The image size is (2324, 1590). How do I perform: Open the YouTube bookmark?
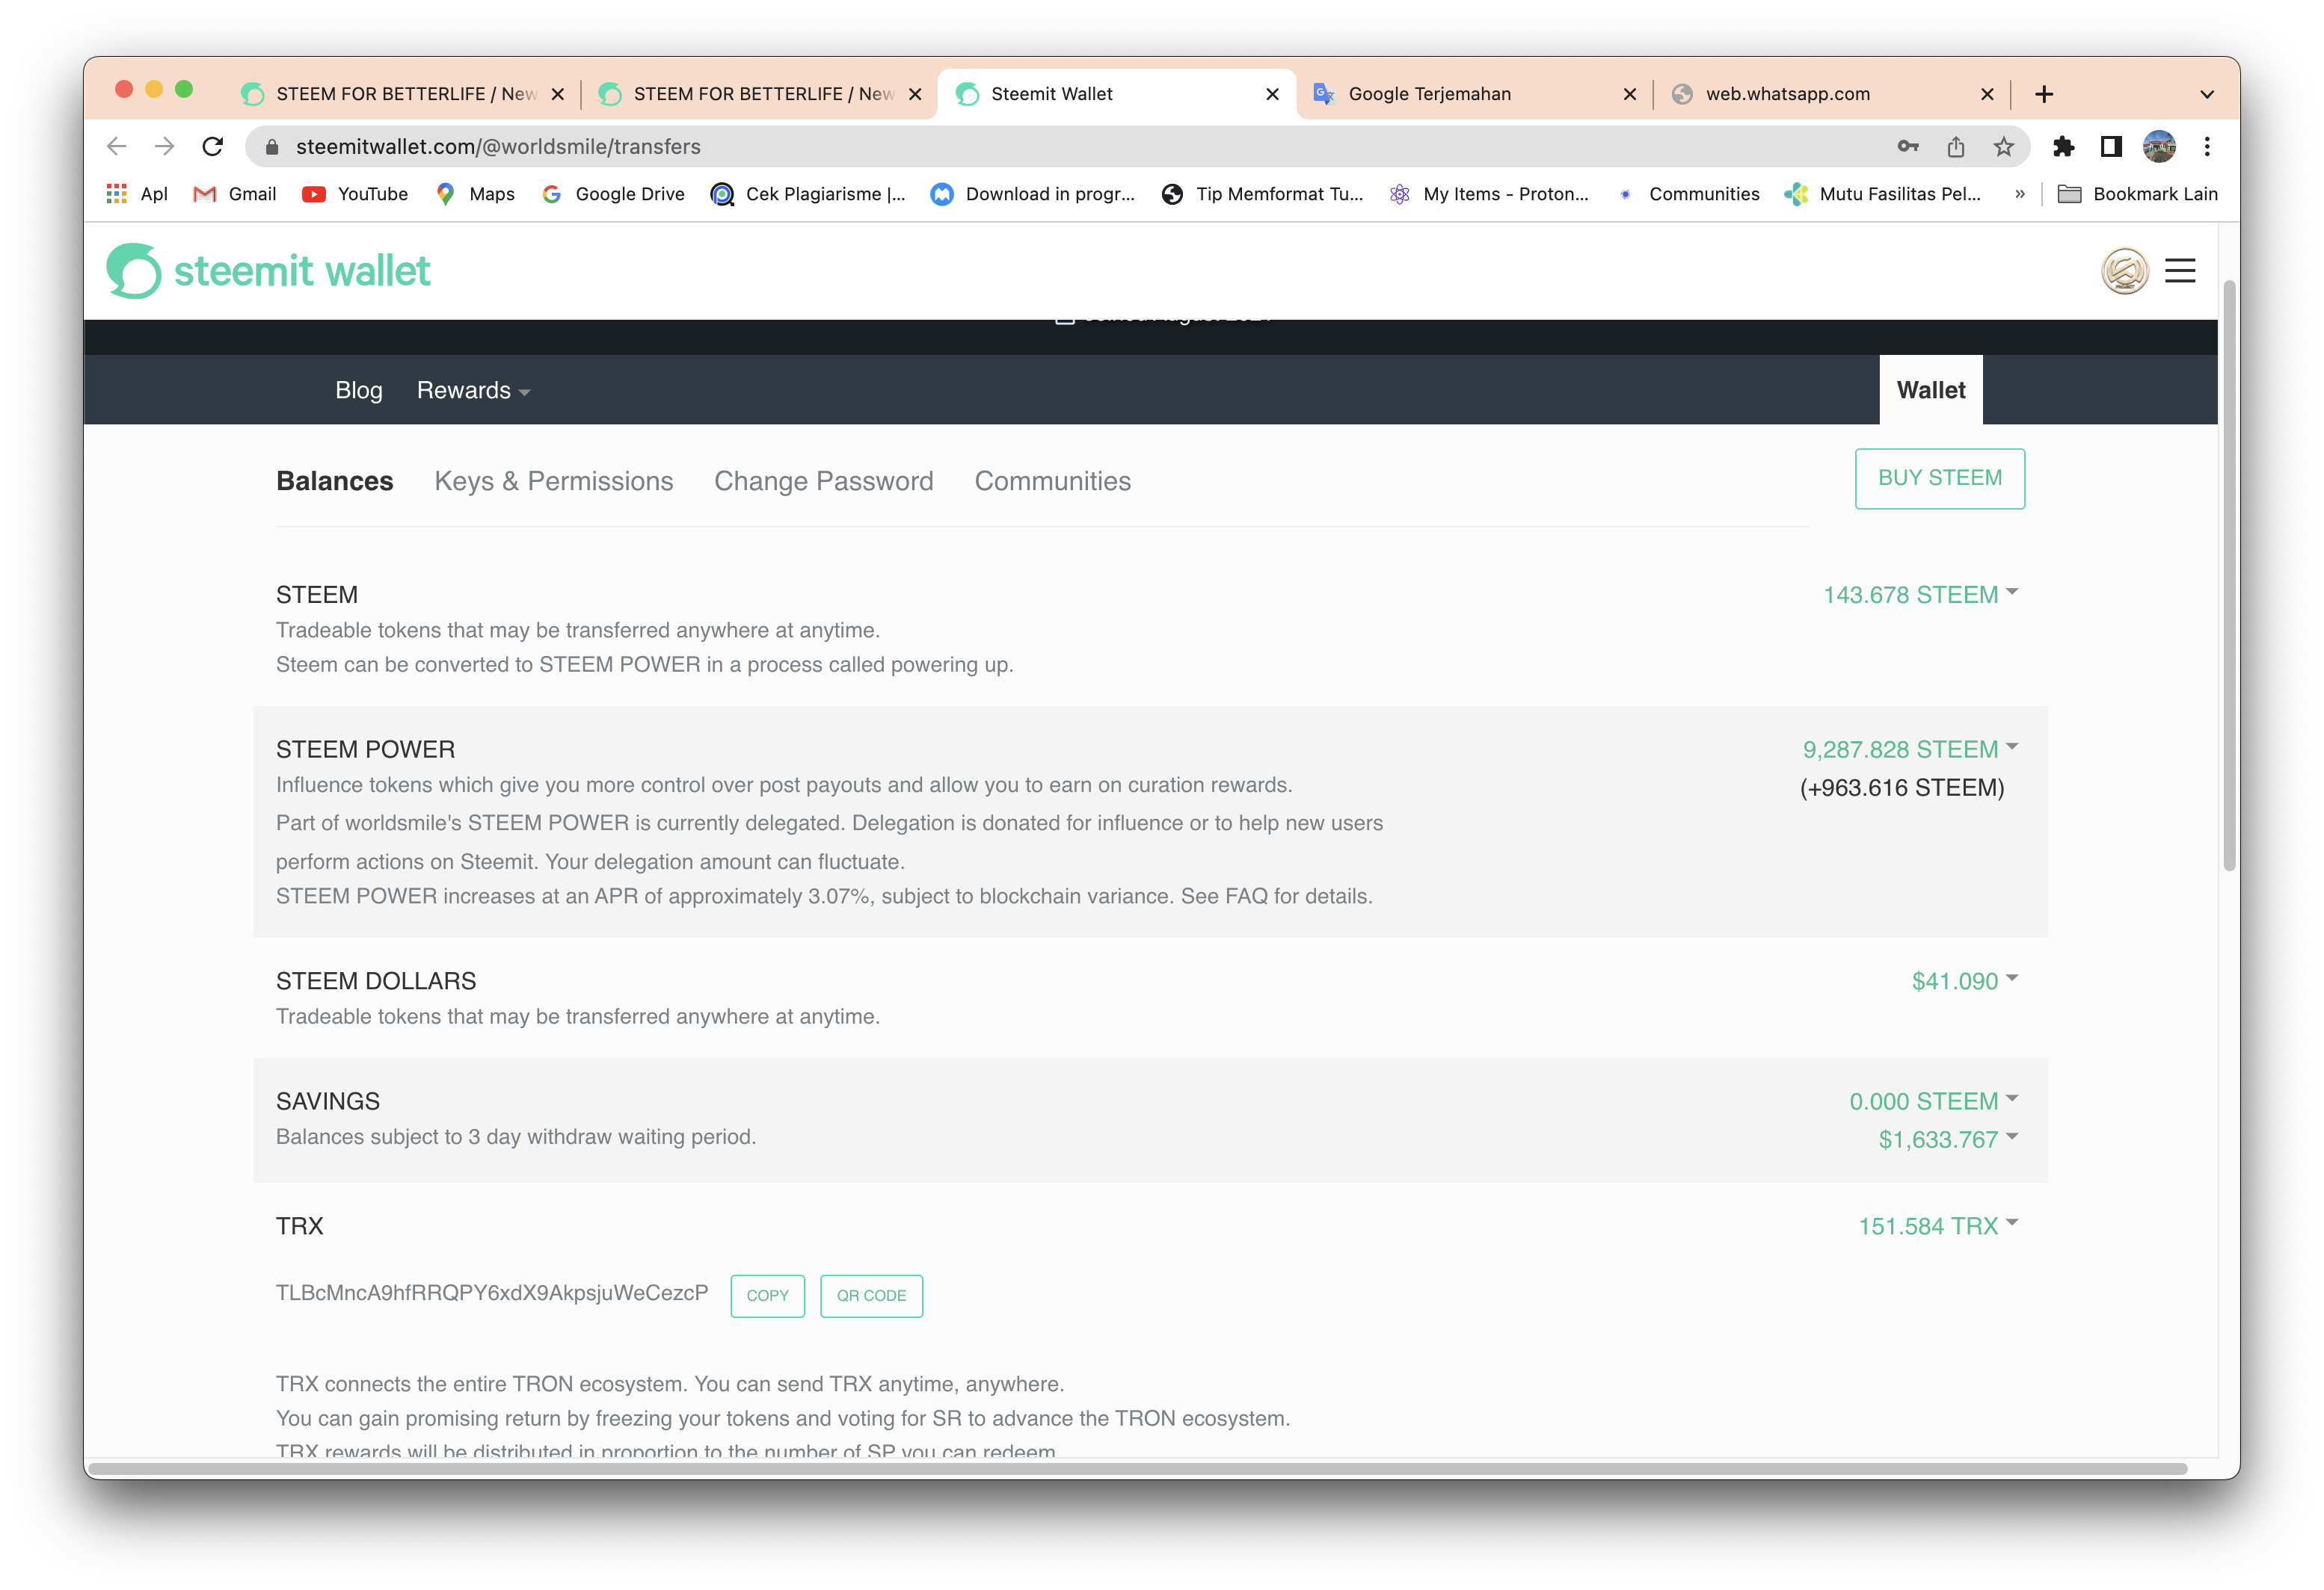tap(355, 194)
